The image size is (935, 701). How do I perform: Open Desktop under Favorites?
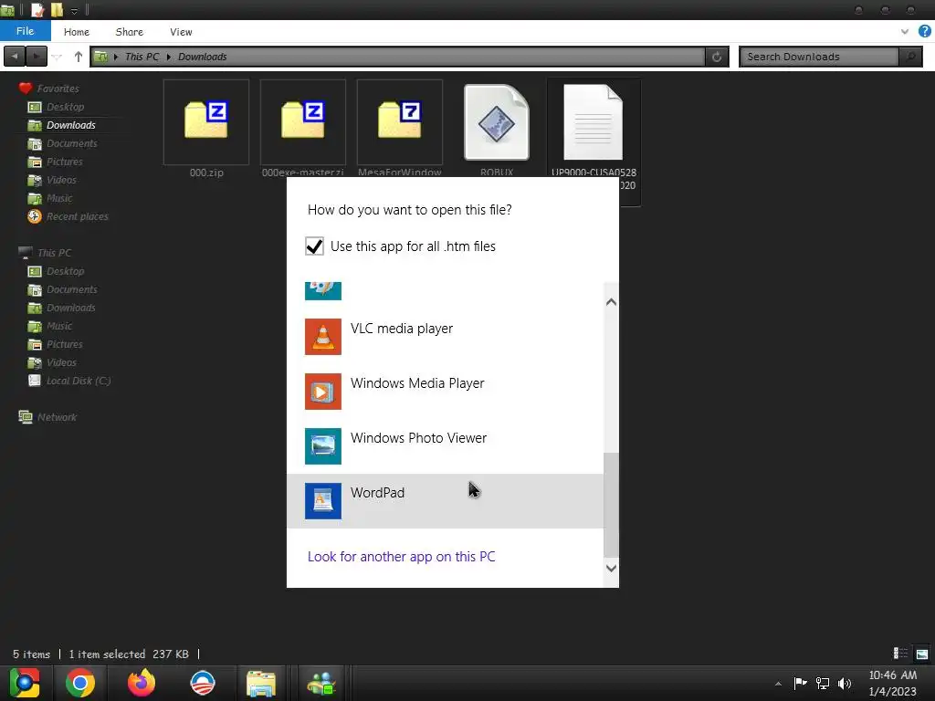click(65, 107)
